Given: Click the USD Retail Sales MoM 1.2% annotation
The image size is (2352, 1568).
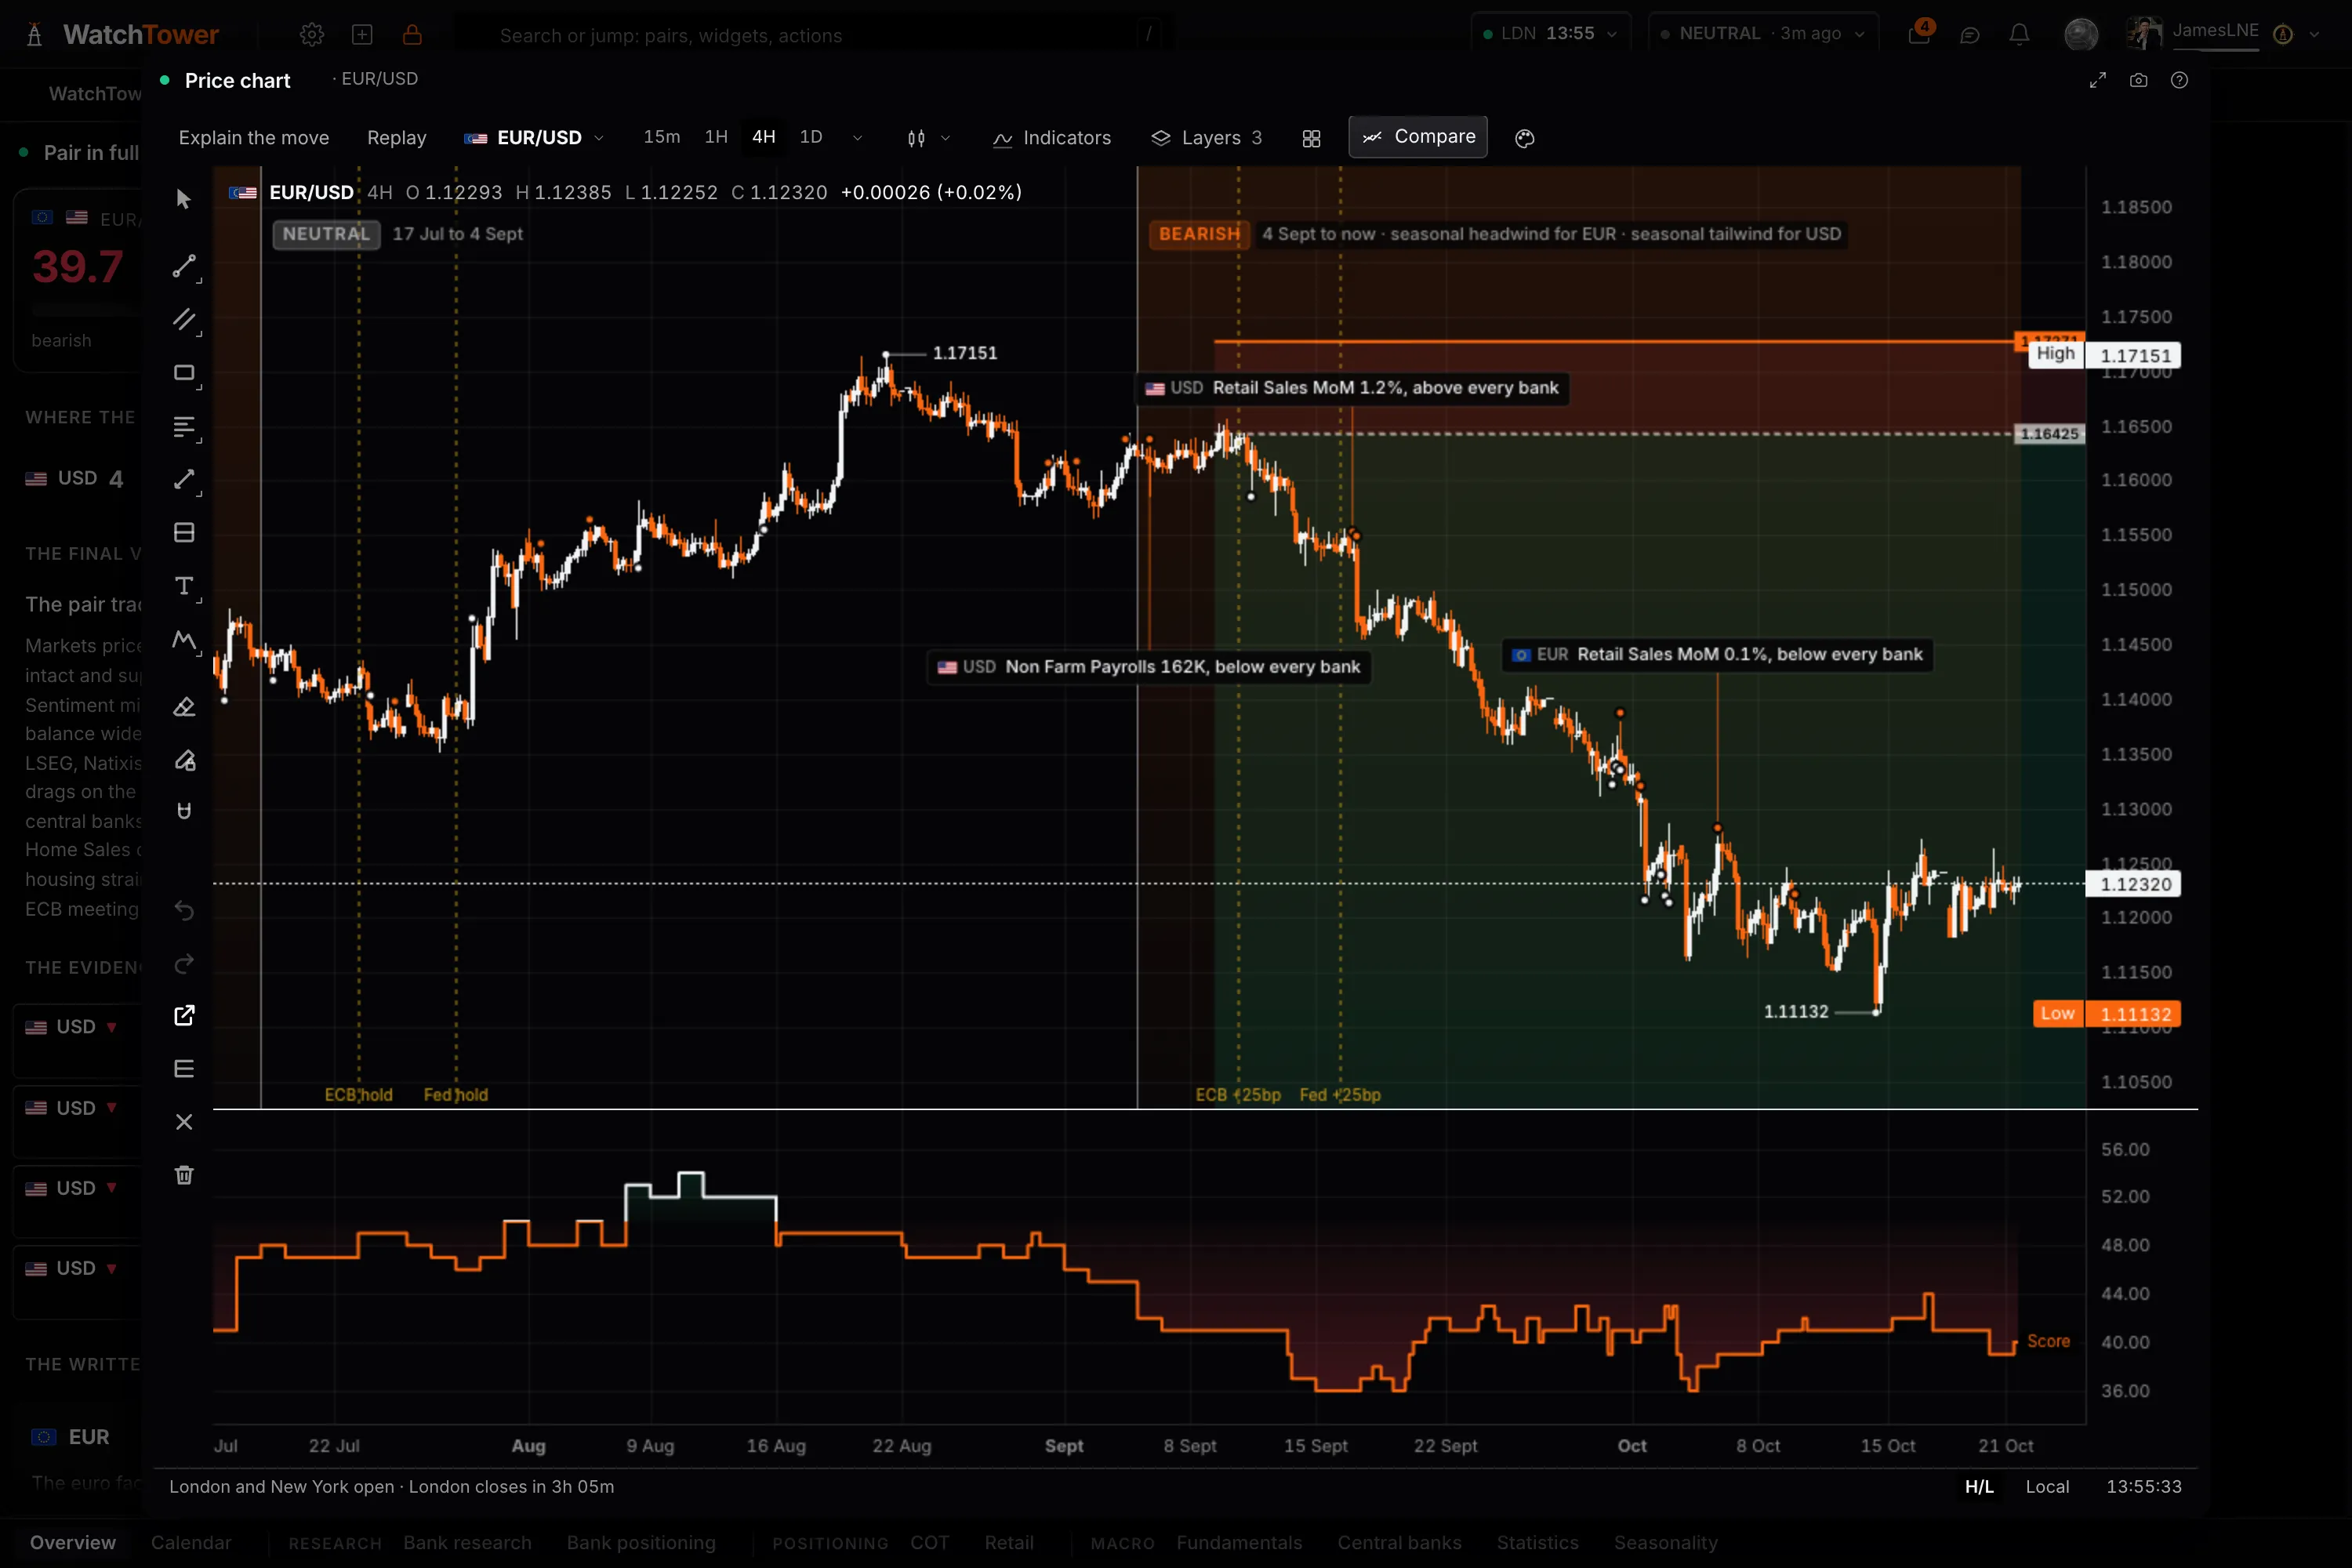Looking at the screenshot, I should [1352, 388].
